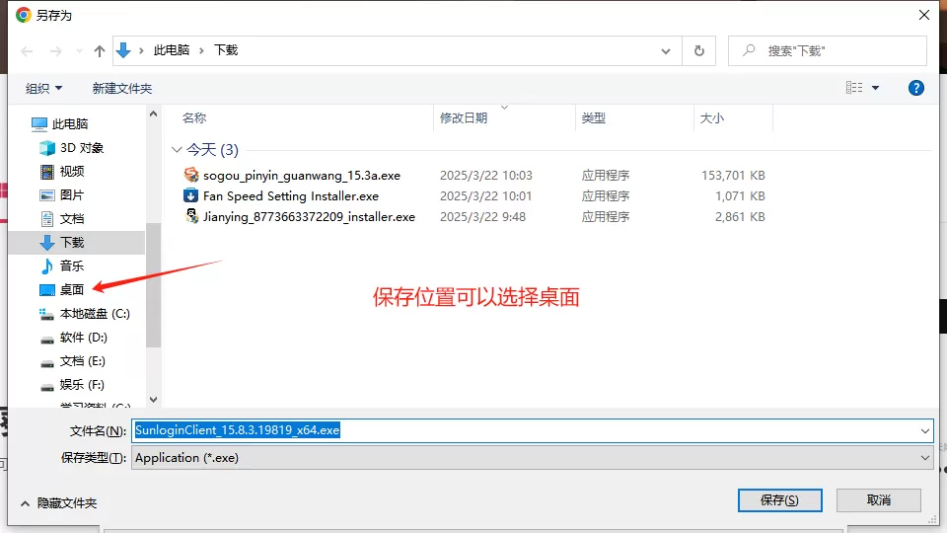This screenshot has height=533, width=947.
Task: Open 3D 对象 in the sidebar
Action: pyautogui.click(x=82, y=147)
